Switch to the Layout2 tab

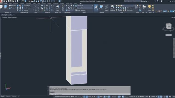click(14, 96)
